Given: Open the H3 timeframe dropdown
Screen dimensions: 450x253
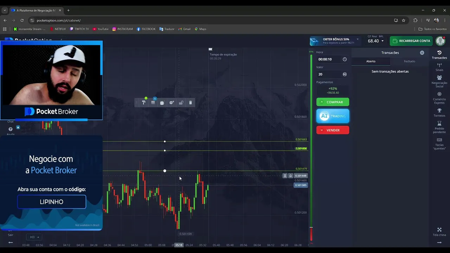Looking at the screenshot, I should (x=34, y=237).
